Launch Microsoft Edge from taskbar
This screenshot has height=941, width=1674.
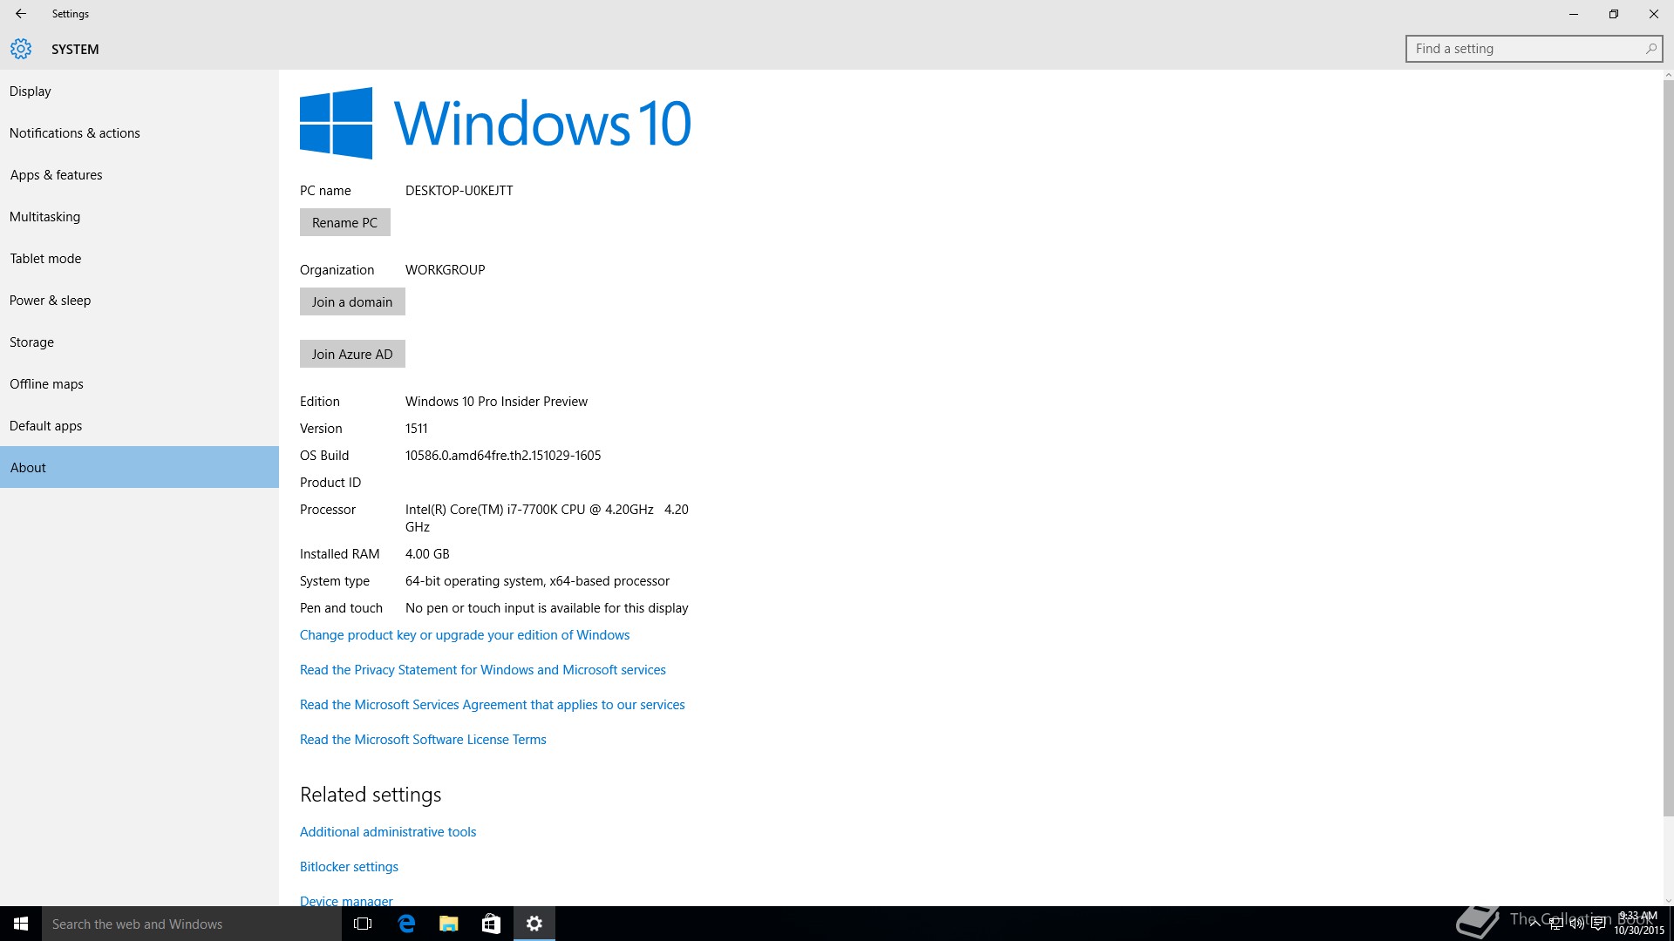pyautogui.click(x=406, y=924)
